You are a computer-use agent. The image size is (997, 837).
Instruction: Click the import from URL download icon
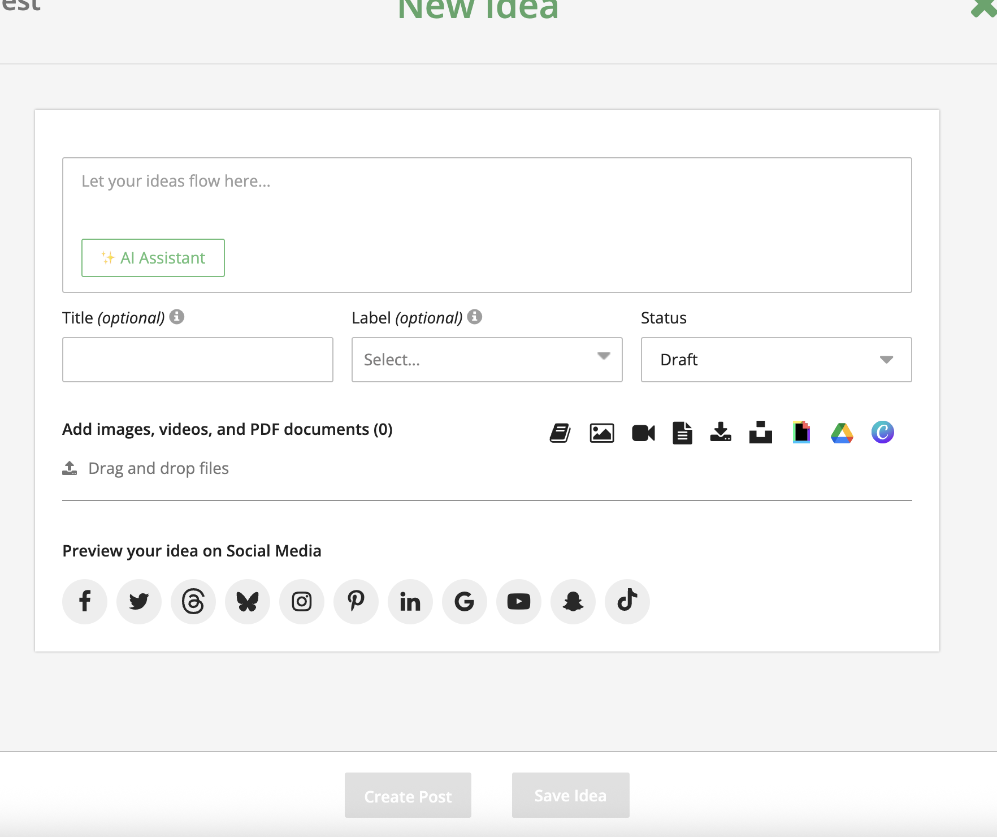[x=721, y=432]
